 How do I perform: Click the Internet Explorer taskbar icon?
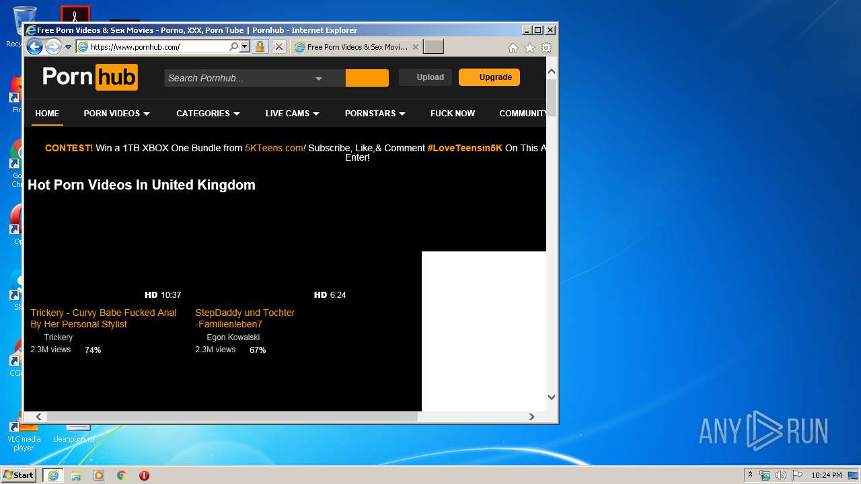tap(53, 475)
